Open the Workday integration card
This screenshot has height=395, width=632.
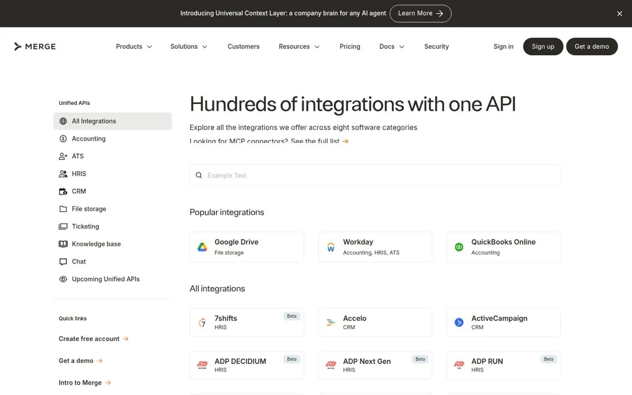click(375, 247)
